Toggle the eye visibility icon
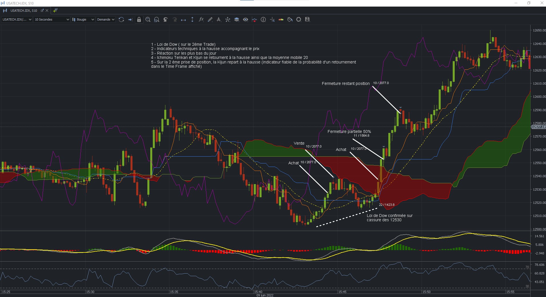Viewport: 546px width, 297px height. pyautogui.click(x=246, y=19)
